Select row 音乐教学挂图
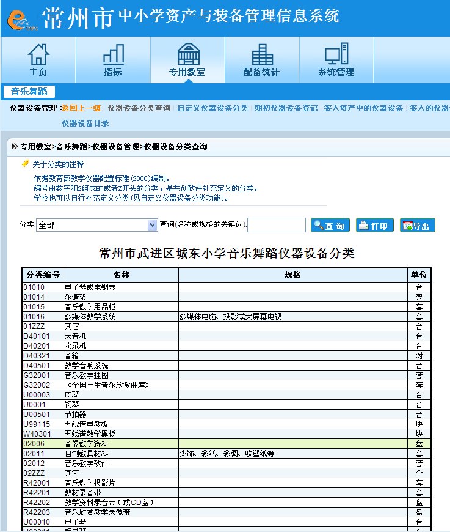 click(227, 375)
